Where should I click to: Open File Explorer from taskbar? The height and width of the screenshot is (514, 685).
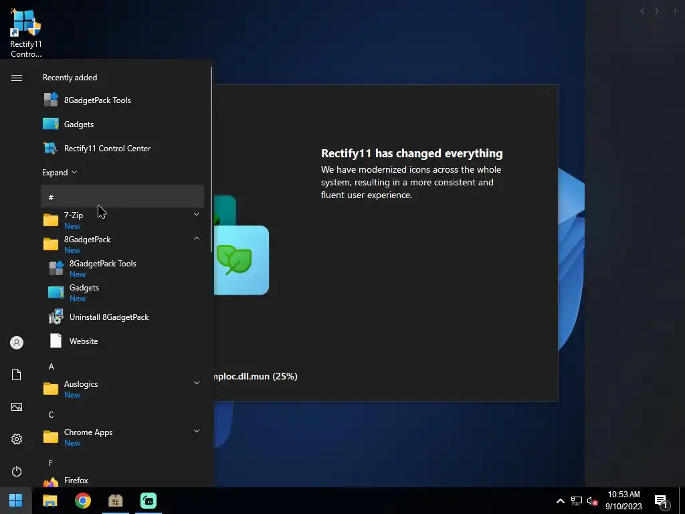(50, 501)
